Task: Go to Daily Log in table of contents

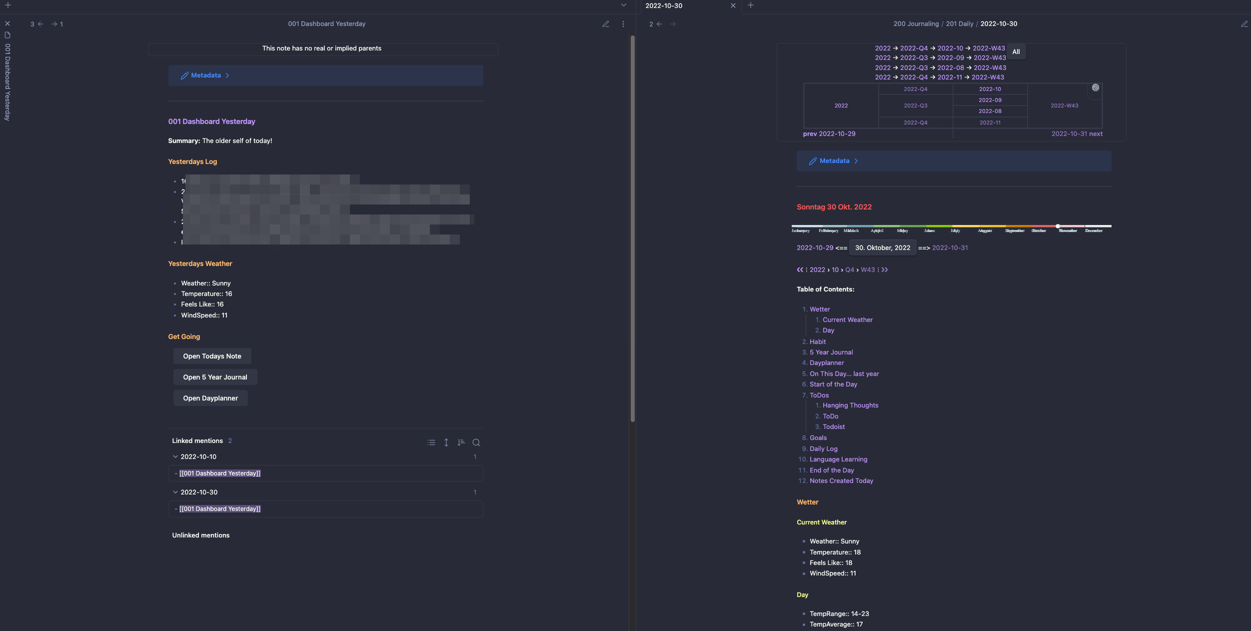Action: coord(823,449)
